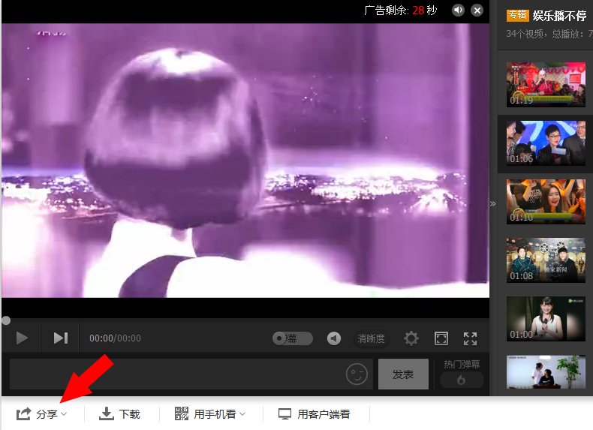This screenshot has height=430, width=593.
Task: Click the progress bar seek handle
Action: point(6,320)
